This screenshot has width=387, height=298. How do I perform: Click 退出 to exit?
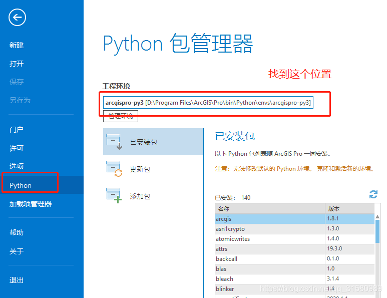pos(17,280)
